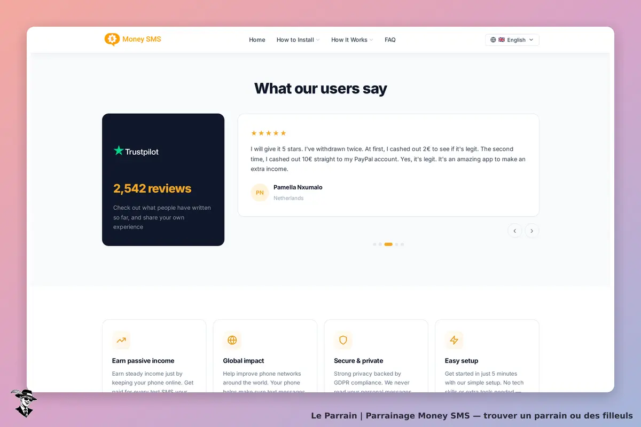641x427 pixels.
Task: Select the last review carousel dot
Action: pos(402,244)
